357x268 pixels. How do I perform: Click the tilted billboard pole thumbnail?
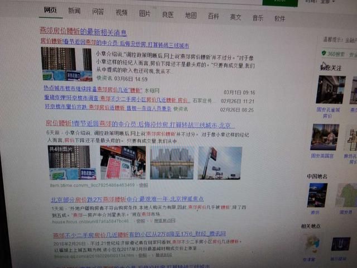220,163
